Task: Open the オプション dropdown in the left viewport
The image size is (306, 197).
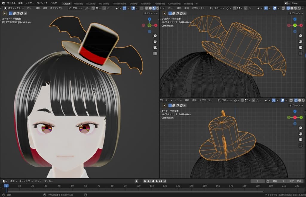Action: 151,13
